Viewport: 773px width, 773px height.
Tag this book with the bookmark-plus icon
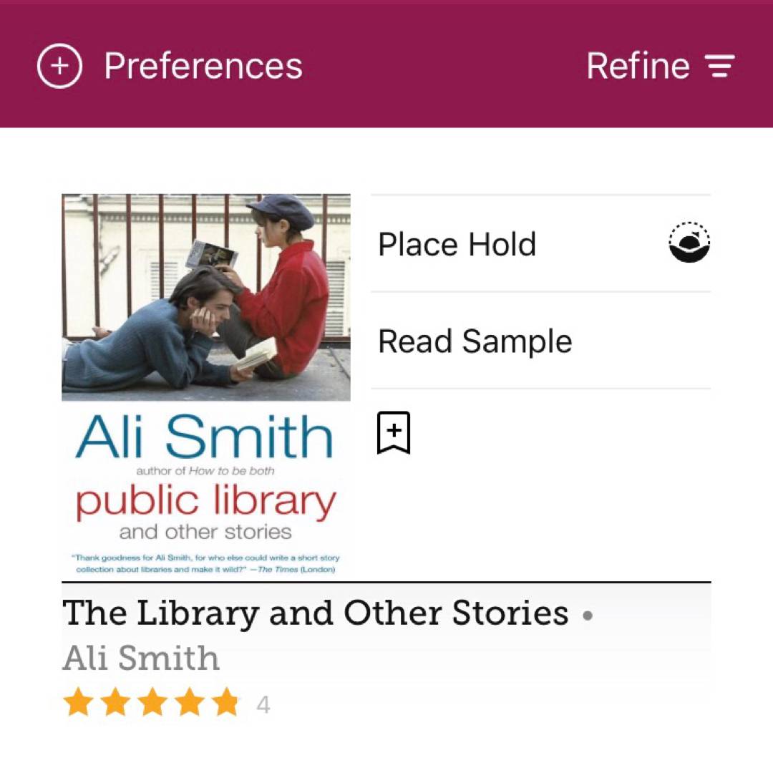(394, 432)
